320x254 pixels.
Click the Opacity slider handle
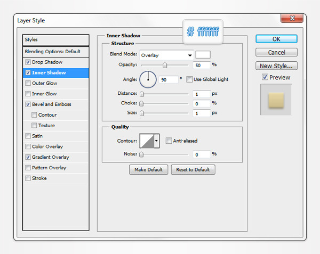165,65
